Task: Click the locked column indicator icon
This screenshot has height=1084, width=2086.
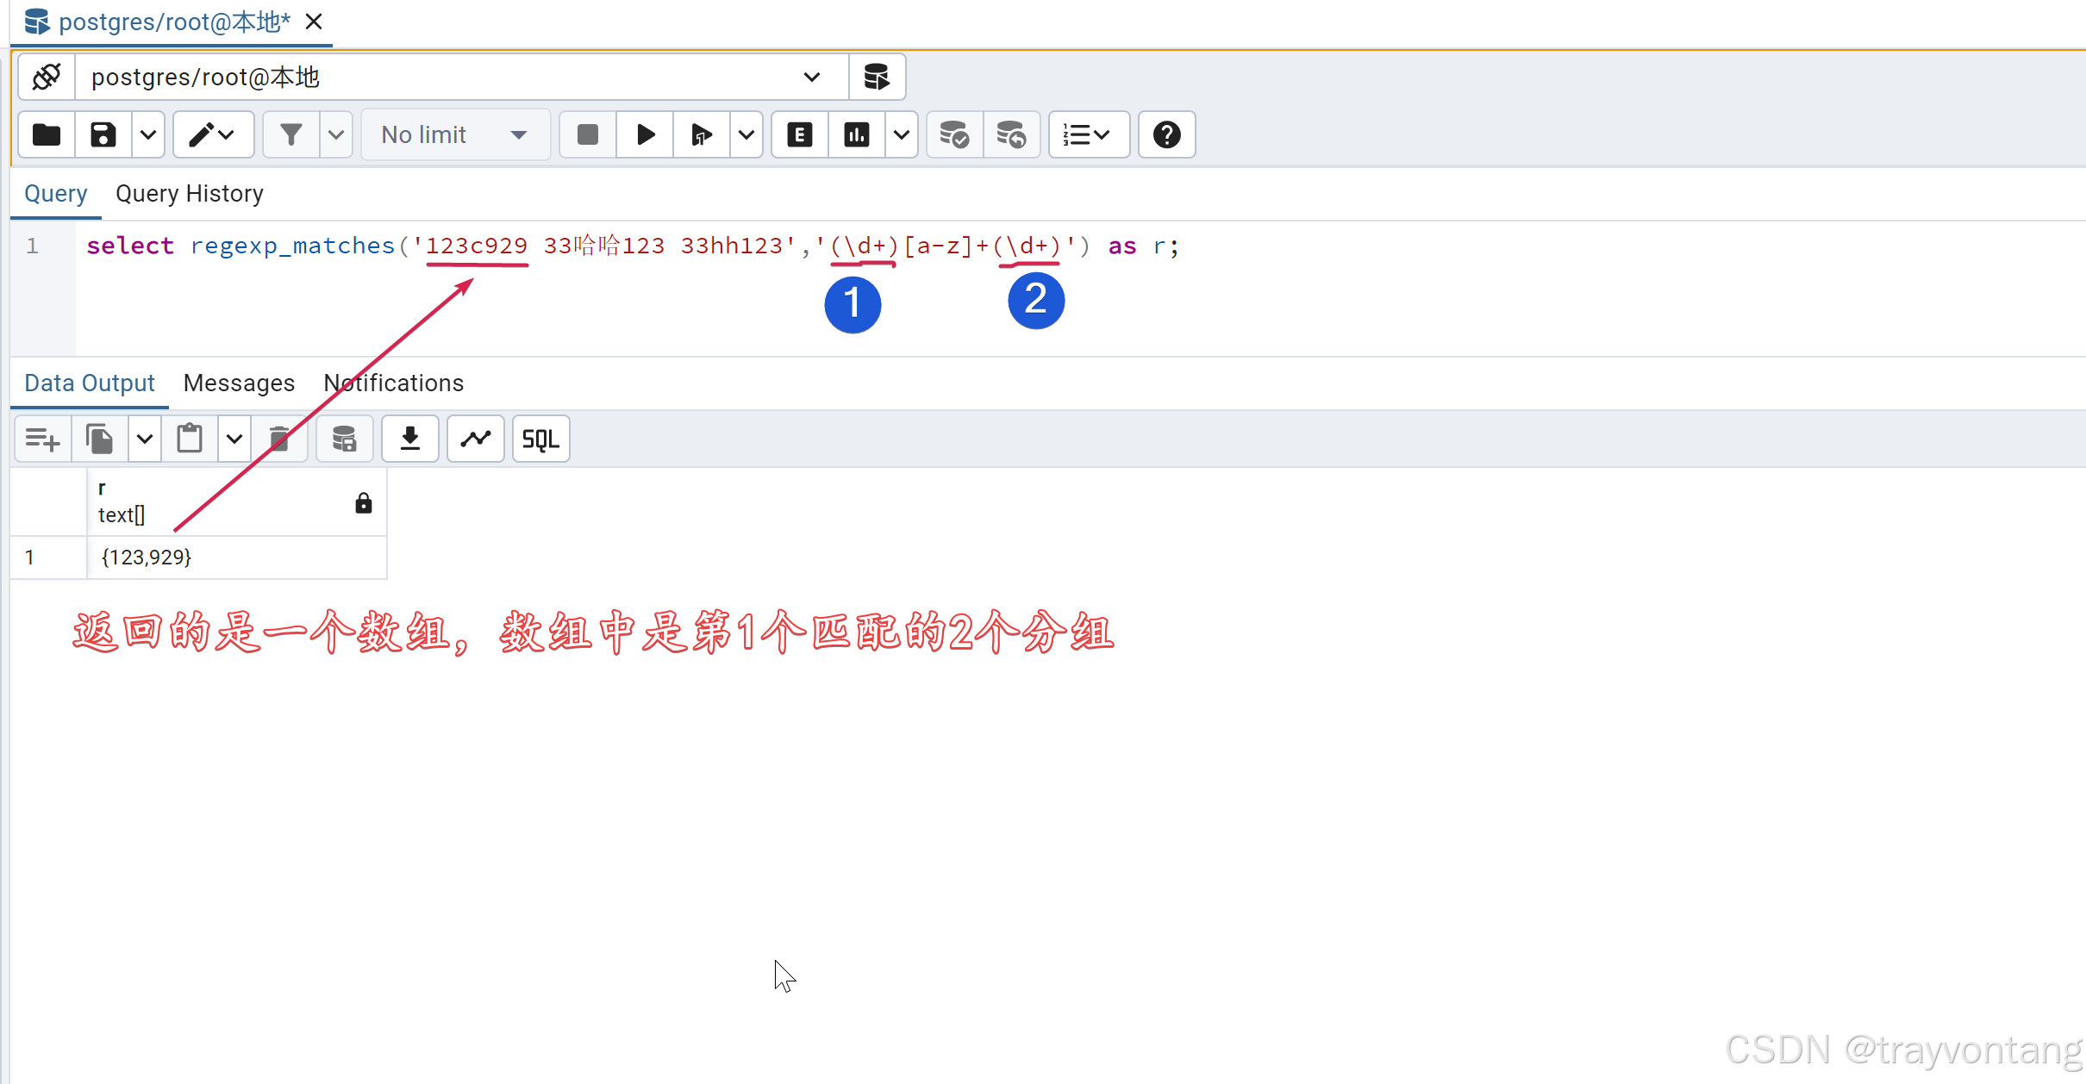Action: [x=361, y=502]
